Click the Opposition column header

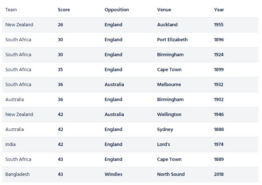pos(117,10)
